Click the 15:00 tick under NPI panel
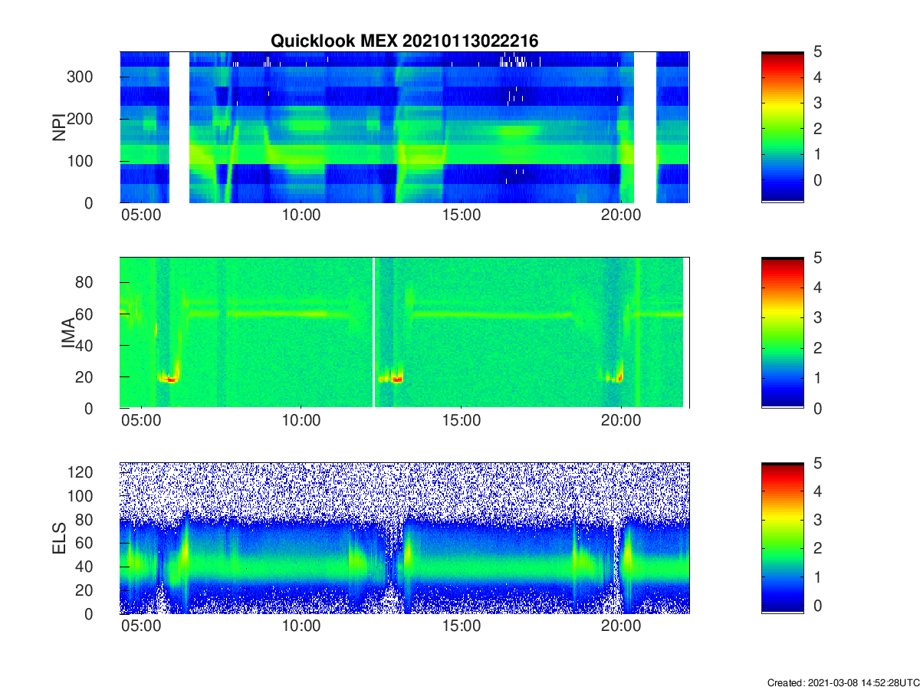Viewport: 920px width, 690px height. pyautogui.click(x=462, y=215)
